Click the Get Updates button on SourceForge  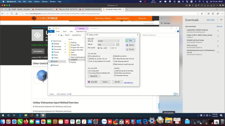coord(38,51)
